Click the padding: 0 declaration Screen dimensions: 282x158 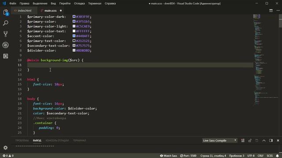[49, 128]
